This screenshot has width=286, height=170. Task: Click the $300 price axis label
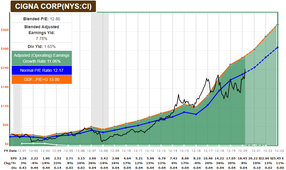[4, 49]
